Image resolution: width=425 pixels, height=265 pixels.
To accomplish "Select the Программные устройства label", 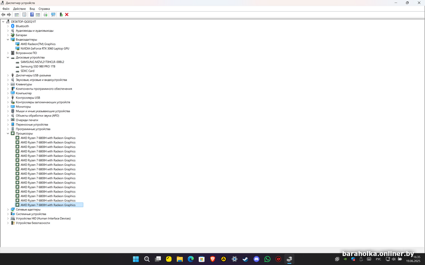I will point(33,129).
